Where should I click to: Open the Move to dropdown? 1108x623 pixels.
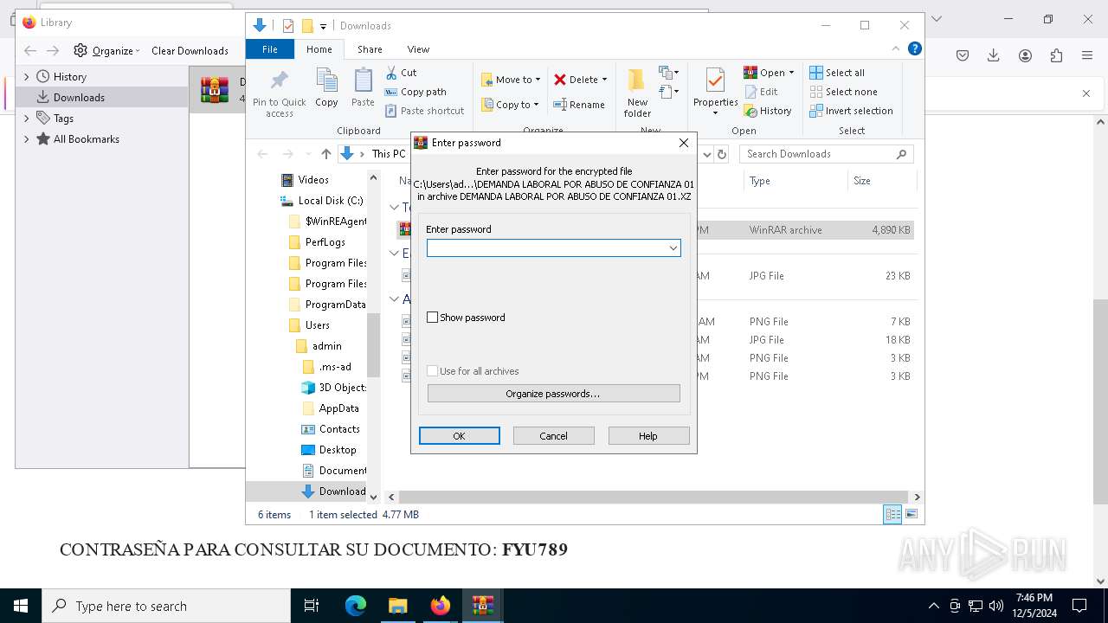click(x=511, y=80)
